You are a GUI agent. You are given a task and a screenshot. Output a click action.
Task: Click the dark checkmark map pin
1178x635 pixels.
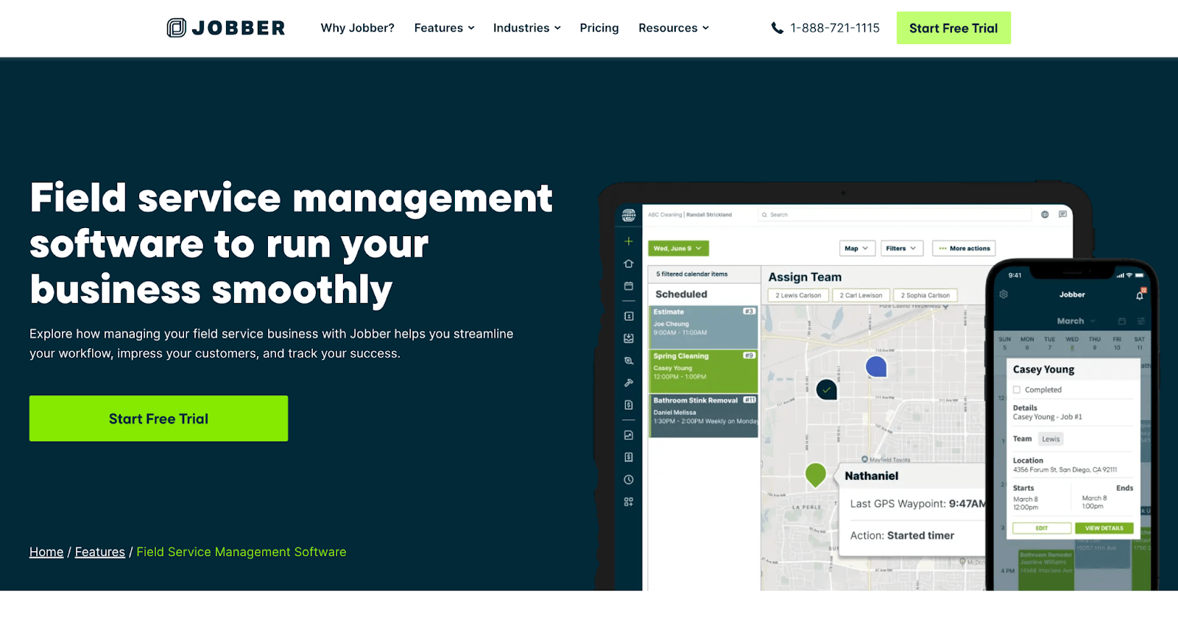(827, 389)
